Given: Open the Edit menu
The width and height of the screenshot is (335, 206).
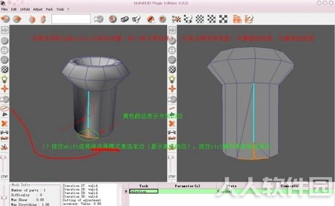Looking at the screenshot, I should point(14,9).
